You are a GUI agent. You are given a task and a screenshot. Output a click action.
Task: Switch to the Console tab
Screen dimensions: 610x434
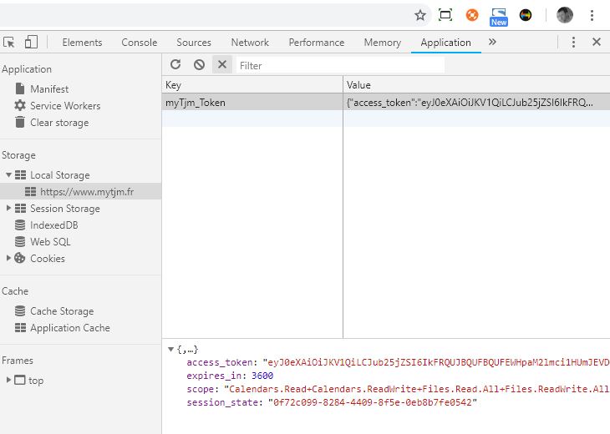(x=140, y=43)
